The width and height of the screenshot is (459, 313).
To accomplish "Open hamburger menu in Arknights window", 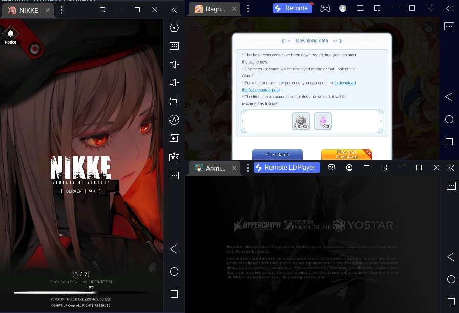I will click(366, 168).
